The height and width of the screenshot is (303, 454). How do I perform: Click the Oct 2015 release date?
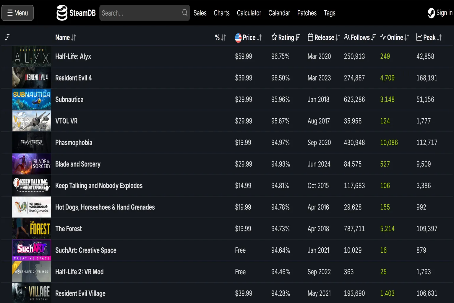318,186
